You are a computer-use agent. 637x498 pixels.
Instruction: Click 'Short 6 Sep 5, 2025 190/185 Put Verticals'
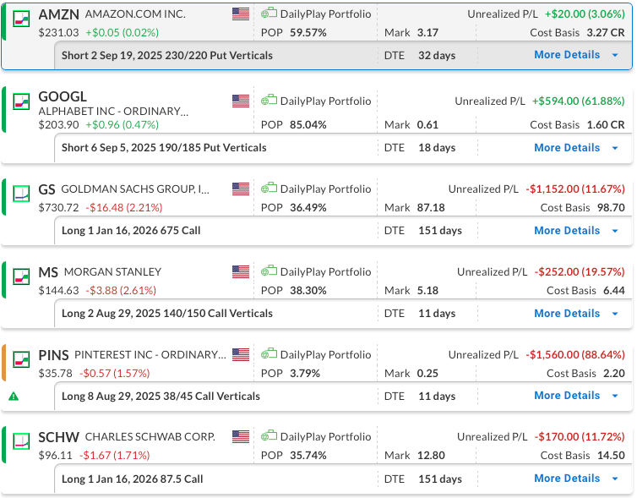pyautogui.click(x=164, y=148)
